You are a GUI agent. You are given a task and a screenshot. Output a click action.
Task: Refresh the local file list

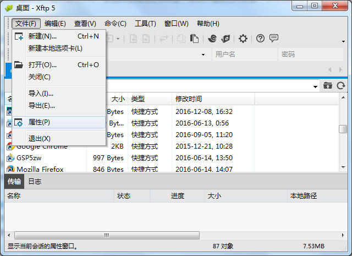[x=341, y=86]
